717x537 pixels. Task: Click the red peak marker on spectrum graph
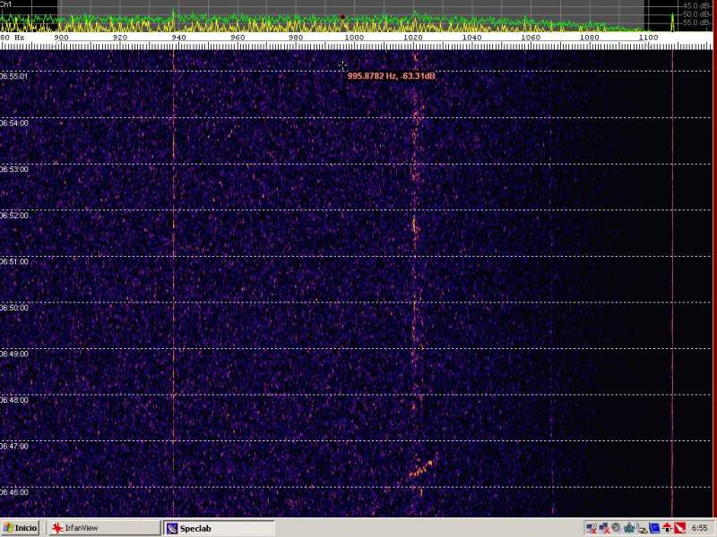[342, 17]
